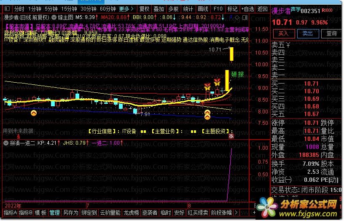The height and width of the screenshot is (221, 344).
Task: Click the 买一 price 10.71
Action: click(311, 84)
